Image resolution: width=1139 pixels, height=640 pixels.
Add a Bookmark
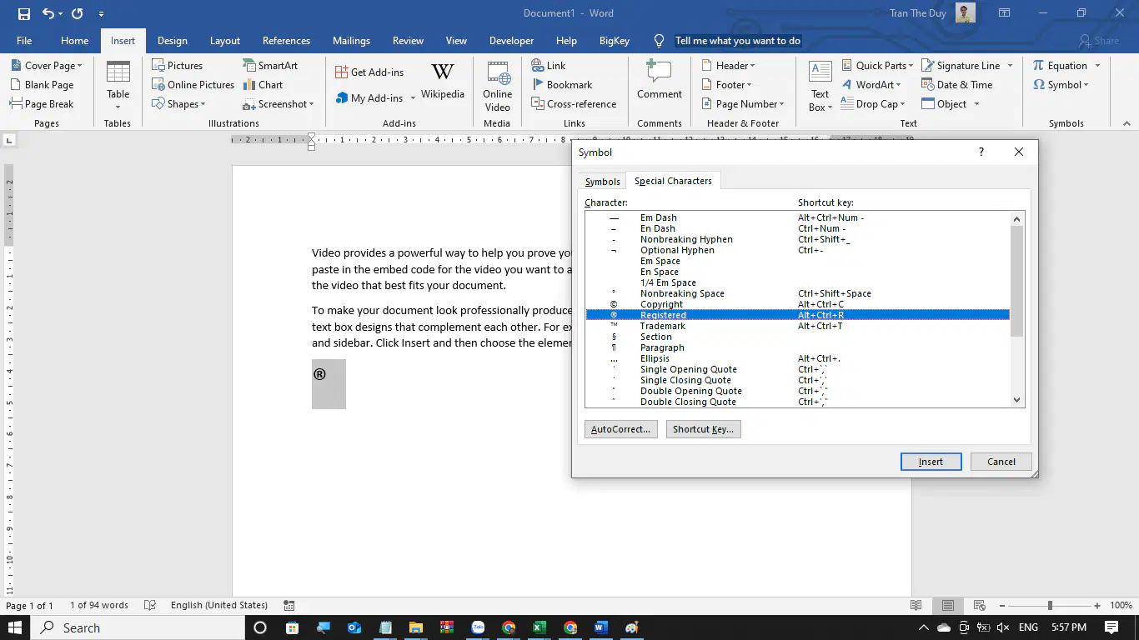[x=561, y=85]
